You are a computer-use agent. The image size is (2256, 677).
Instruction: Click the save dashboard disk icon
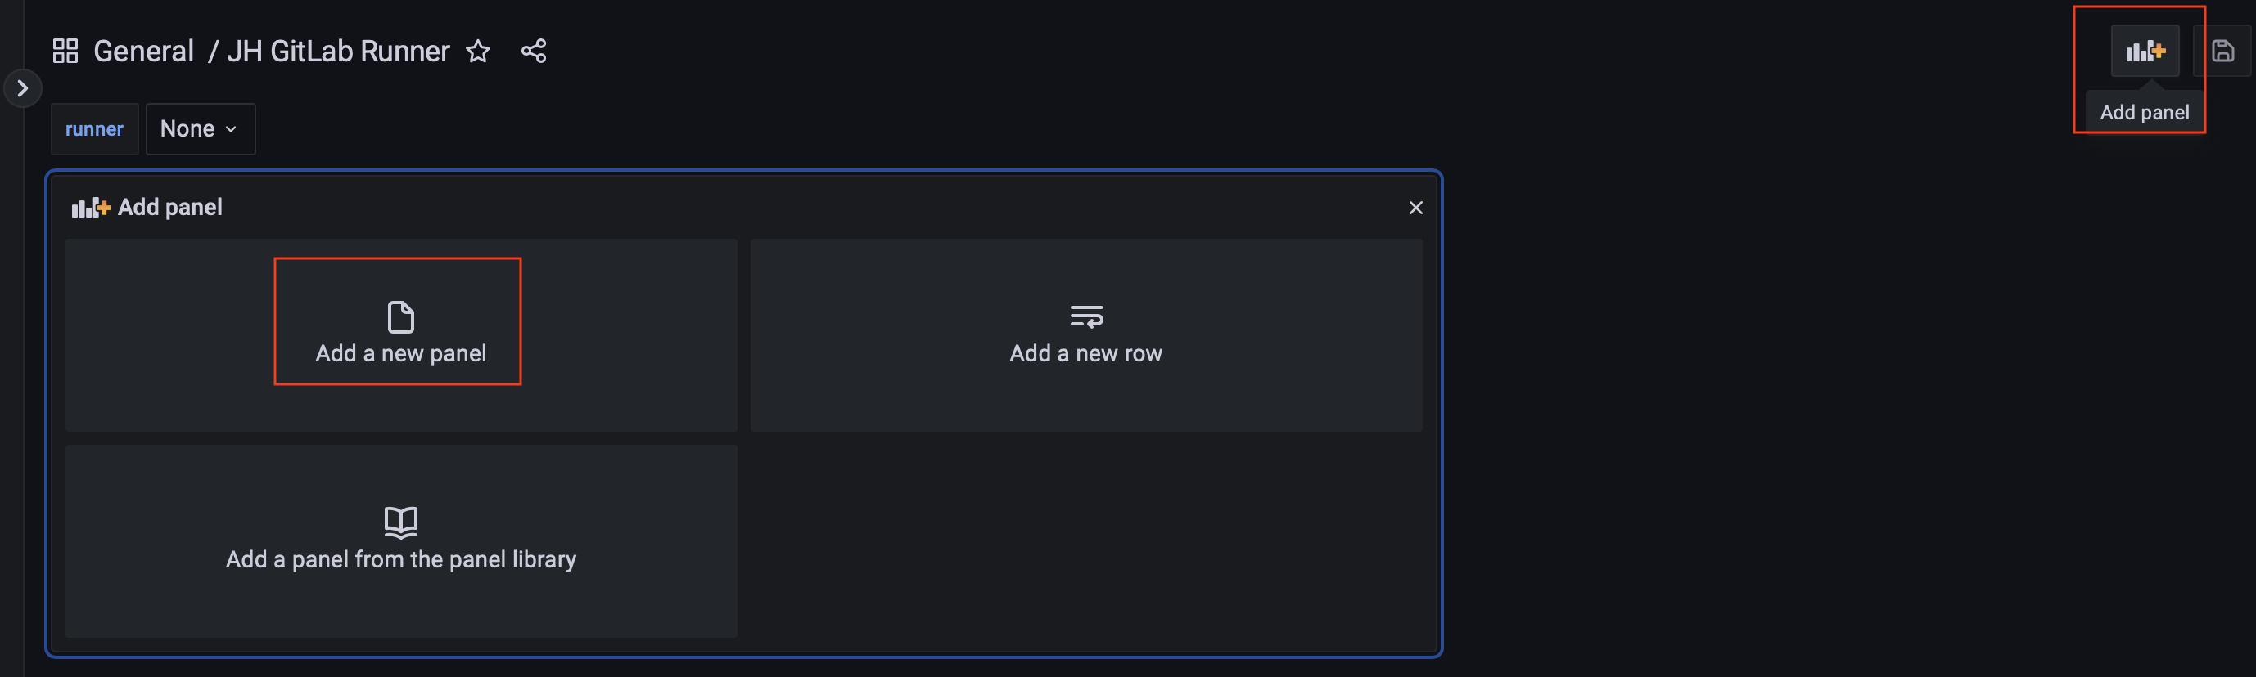click(x=2222, y=51)
